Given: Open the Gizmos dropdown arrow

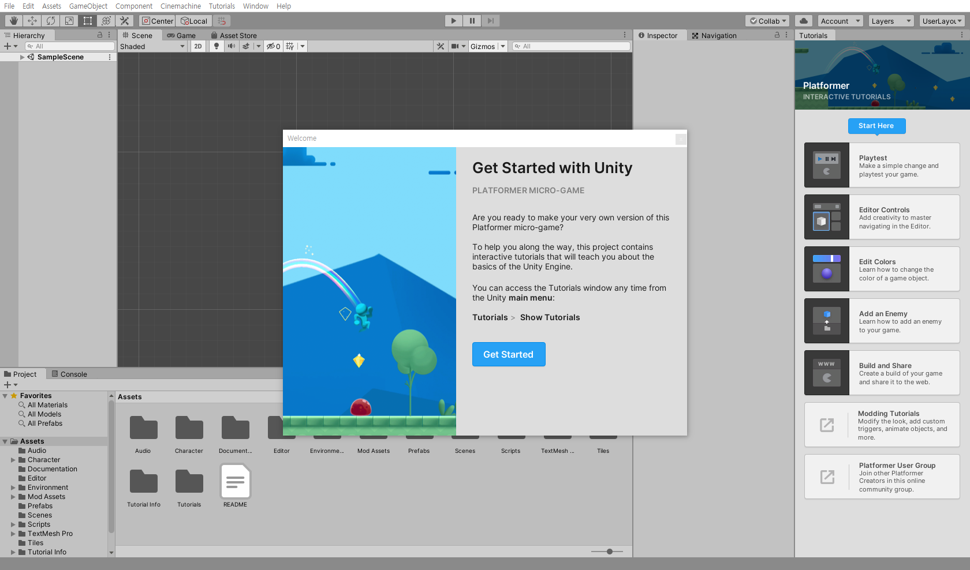Looking at the screenshot, I should [503, 46].
